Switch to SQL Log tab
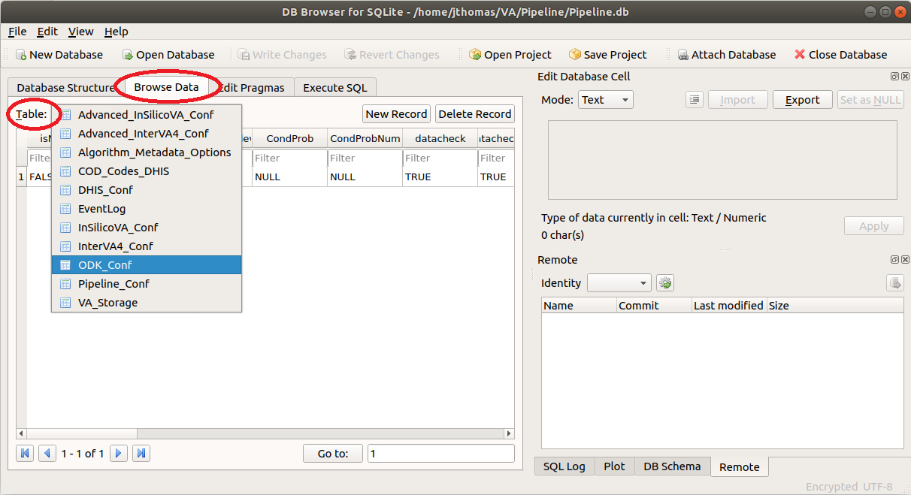 click(x=564, y=466)
